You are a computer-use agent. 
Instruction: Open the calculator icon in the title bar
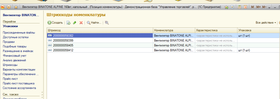click(240, 7)
